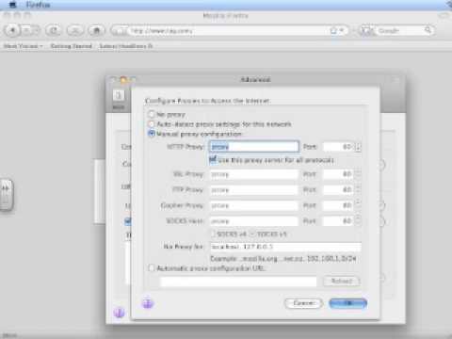Adjust the FTP Proxy port stepper
The width and height of the screenshot is (452, 339).
pyautogui.click(x=358, y=190)
